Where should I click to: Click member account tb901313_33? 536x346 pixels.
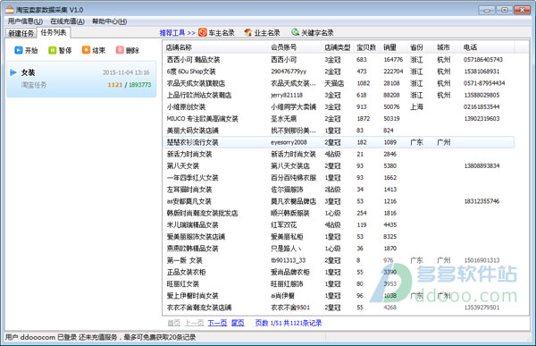tap(288, 260)
